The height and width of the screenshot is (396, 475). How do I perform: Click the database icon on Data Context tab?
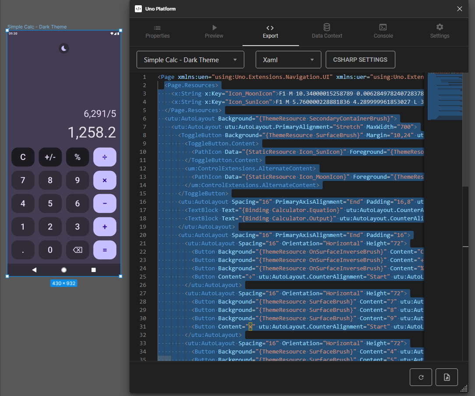[x=327, y=27]
